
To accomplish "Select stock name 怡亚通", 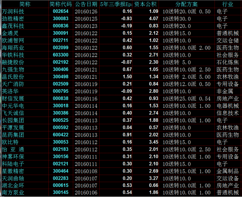I will 13,149.
